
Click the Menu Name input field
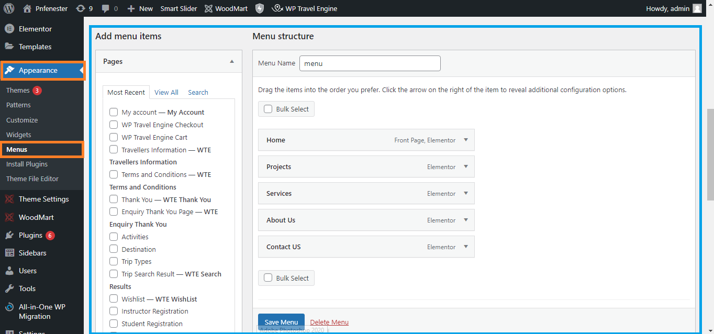click(x=370, y=63)
